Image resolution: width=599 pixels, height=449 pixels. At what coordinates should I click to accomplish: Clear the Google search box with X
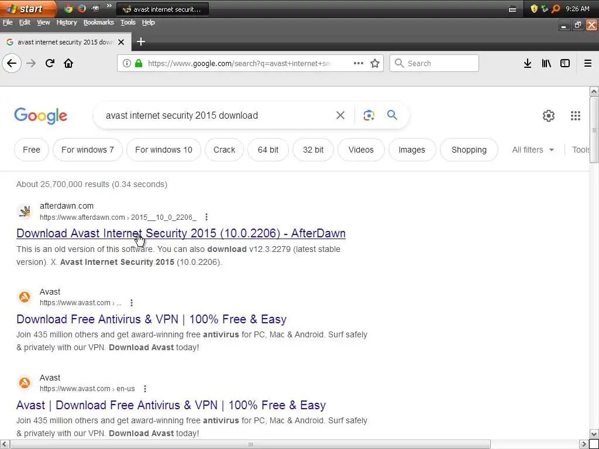click(x=340, y=115)
